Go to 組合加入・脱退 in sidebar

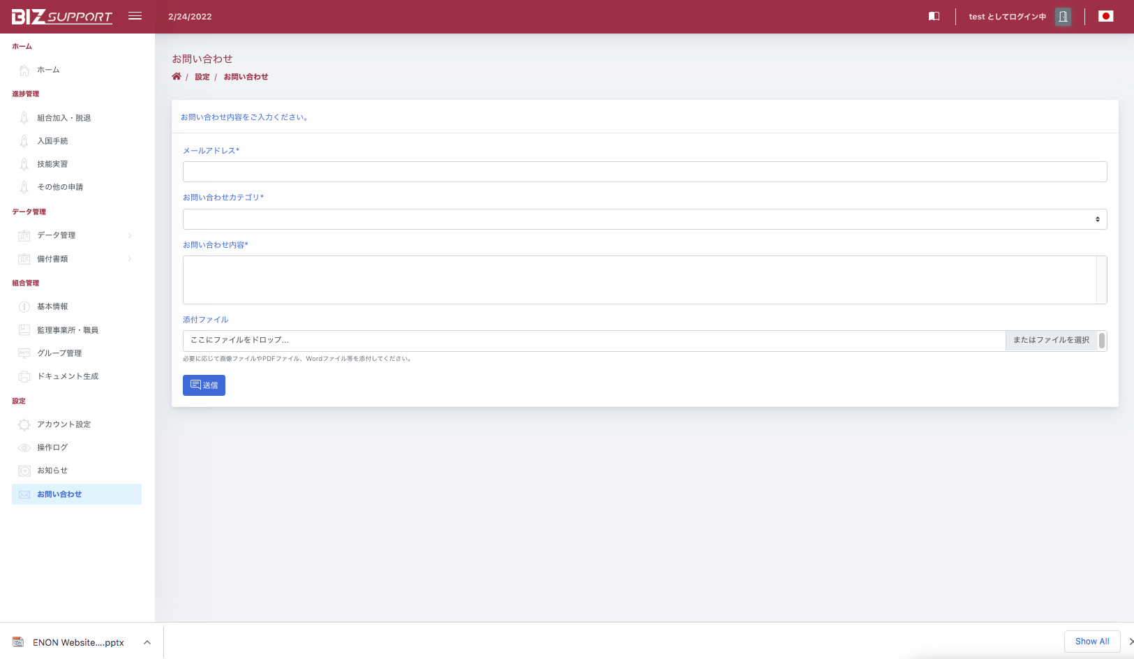(64, 118)
